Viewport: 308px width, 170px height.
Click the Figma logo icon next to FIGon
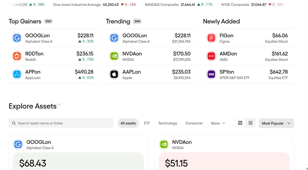coord(211,38)
